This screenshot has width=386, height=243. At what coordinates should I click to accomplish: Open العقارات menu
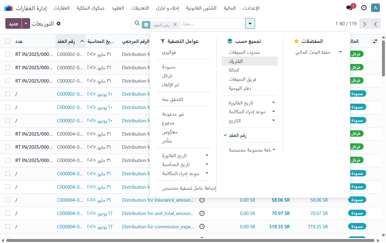pos(62,8)
